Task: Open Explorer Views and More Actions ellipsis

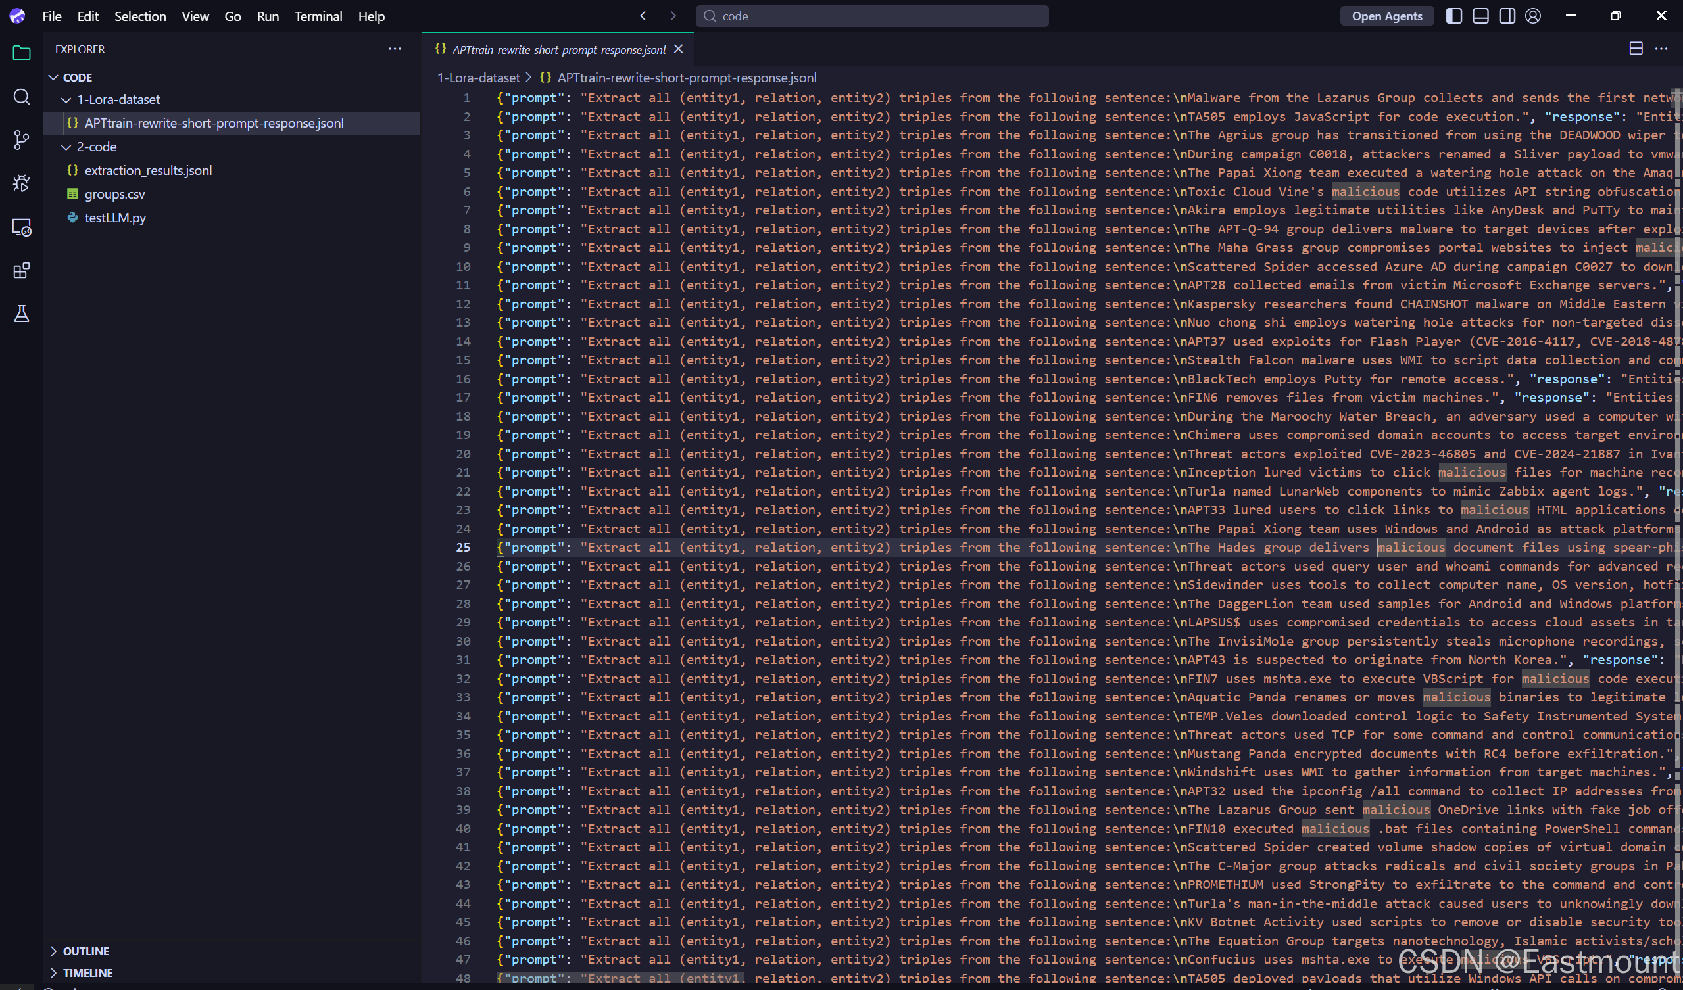Action: click(x=395, y=49)
